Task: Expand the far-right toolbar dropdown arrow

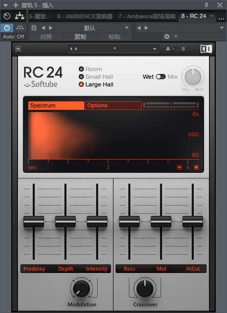Action: tap(222, 28)
